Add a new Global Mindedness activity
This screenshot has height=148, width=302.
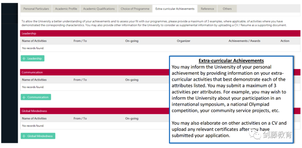tap(38, 136)
